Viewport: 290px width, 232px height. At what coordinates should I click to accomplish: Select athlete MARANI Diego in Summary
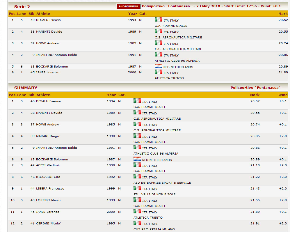click(x=47, y=136)
